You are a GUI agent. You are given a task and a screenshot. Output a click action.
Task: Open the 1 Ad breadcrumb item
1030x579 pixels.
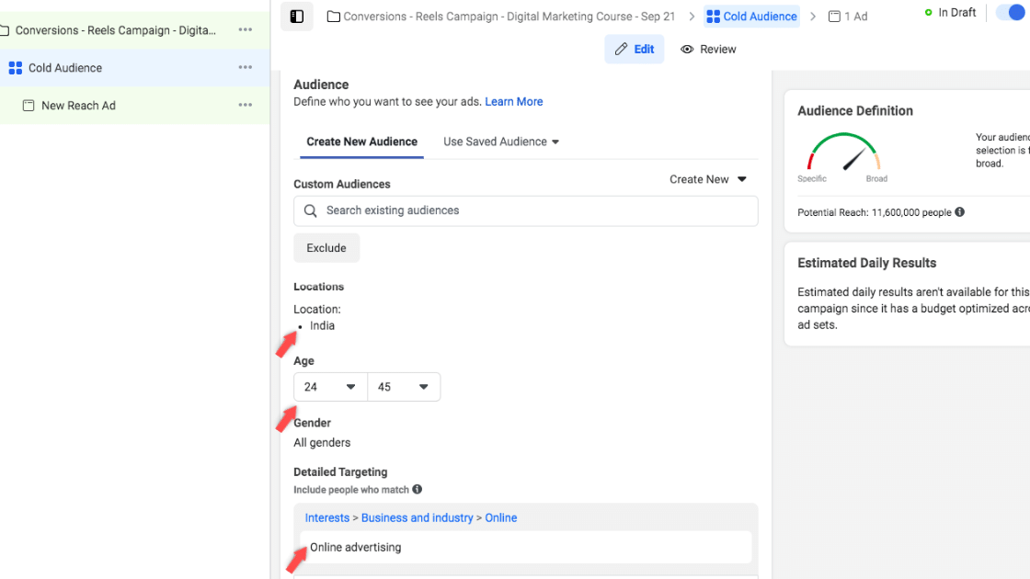tap(847, 16)
